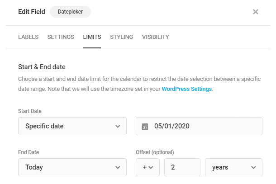Close the Edit Field dialog
This screenshot has height=184, width=276.
255,12
